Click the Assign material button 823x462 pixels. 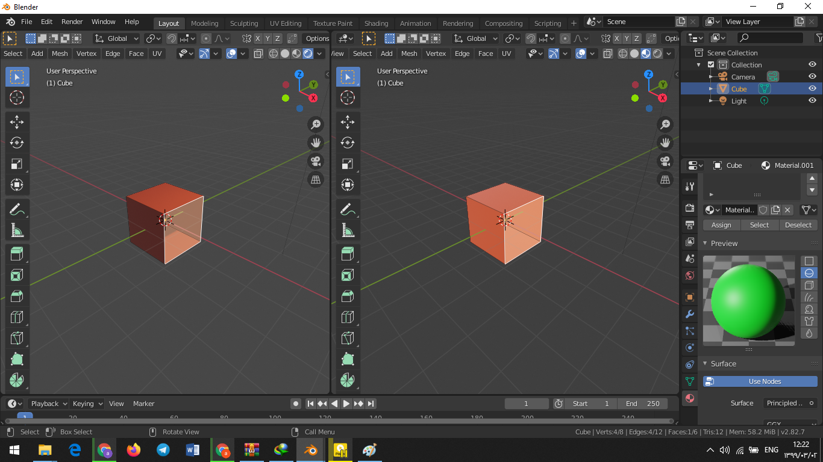[x=721, y=225]
